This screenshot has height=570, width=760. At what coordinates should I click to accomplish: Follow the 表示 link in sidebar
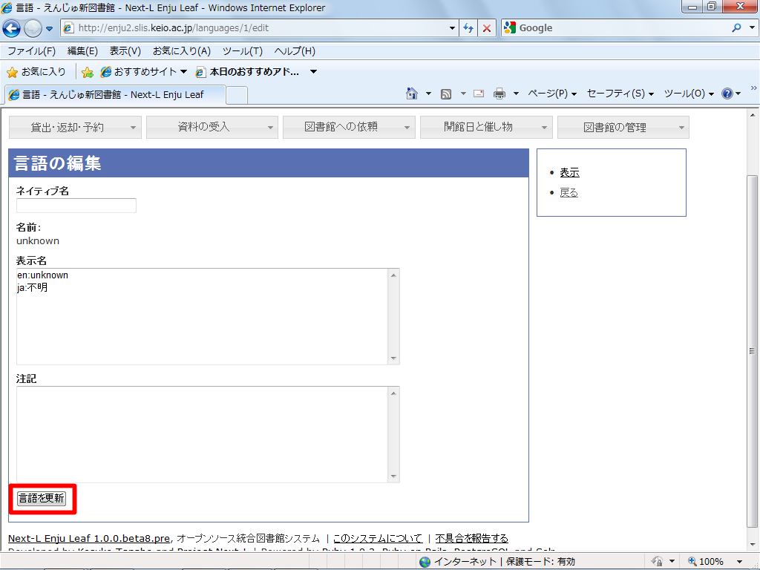tap(569, 172)
